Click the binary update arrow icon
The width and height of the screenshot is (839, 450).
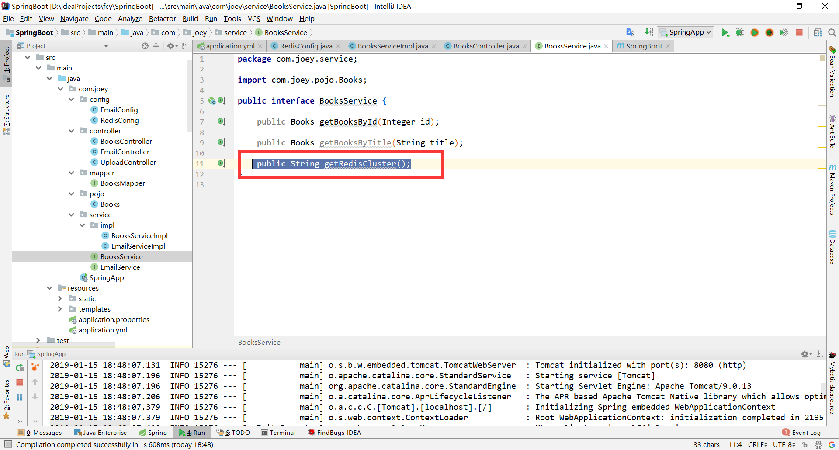pyautogui.click(x=649, y=32)
